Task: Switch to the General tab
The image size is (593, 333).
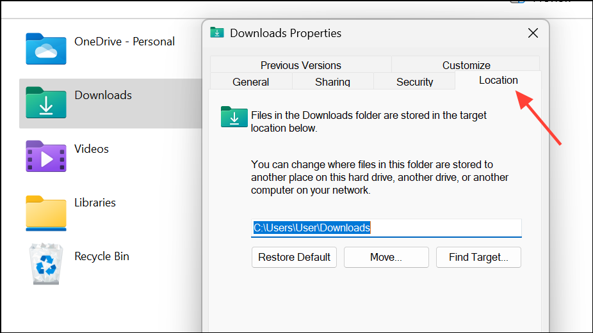Action: pyautogui.click(x=251, y=82)
